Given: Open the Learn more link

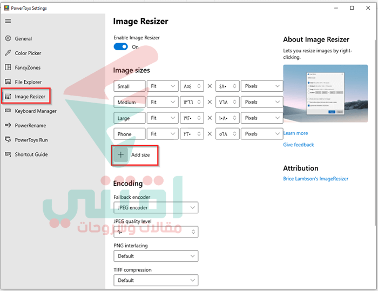Looking at the screenshot, I should (x=295, y=133).
